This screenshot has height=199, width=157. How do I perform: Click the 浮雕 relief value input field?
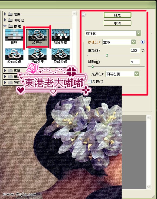135,62
